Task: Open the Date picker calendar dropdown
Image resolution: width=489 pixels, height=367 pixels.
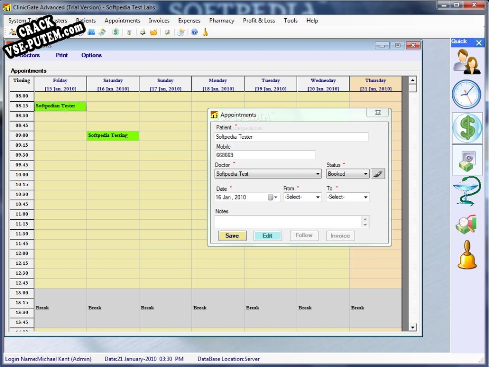Action: point(273,197)
